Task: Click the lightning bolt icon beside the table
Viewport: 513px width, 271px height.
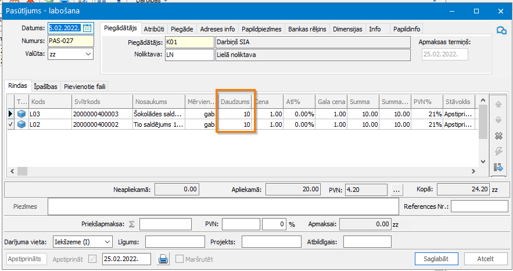Action: point(497,152)
